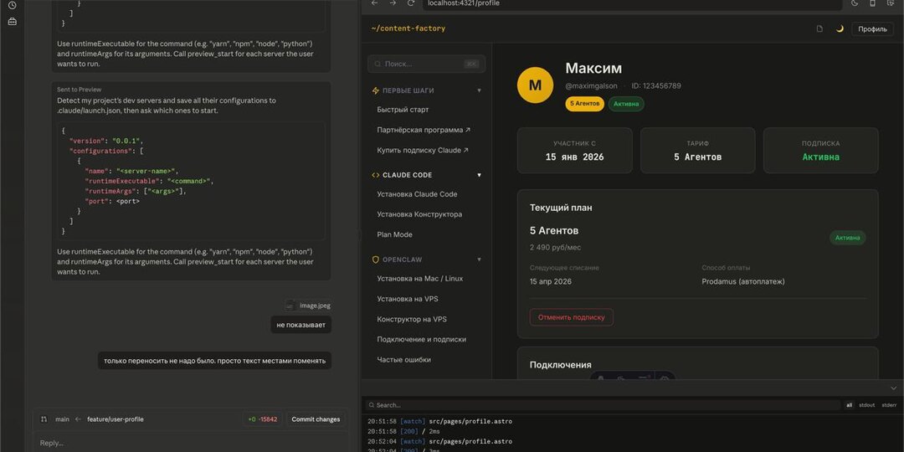Viewport: 904px width, 452px height.
Task: Collapse the CLAUDE CODE section
Action: (x=479, y=175)
